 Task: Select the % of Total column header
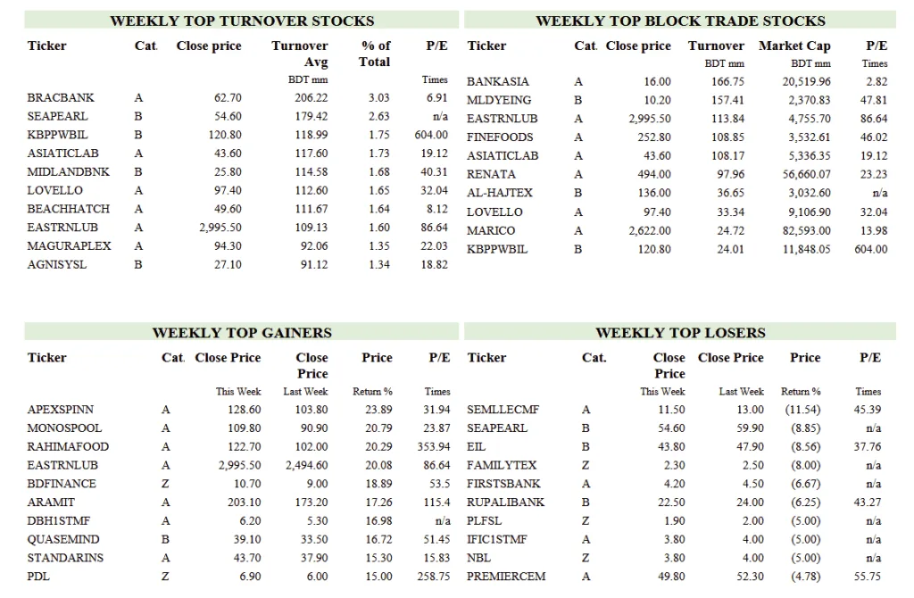376,54
